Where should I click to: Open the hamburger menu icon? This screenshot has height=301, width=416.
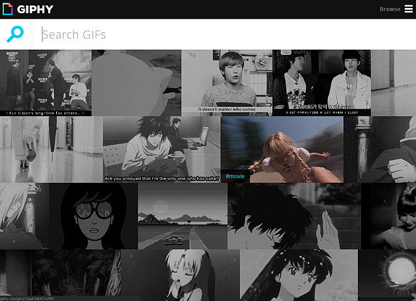(409, 9)
